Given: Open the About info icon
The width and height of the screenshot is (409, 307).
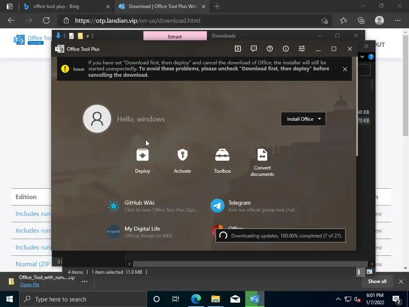Looking at the screenshot, I should pyautogui.click(x=286, y=49).
